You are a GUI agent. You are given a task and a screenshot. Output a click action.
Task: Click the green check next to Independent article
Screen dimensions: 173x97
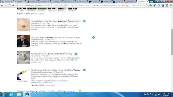click(93, 37)
